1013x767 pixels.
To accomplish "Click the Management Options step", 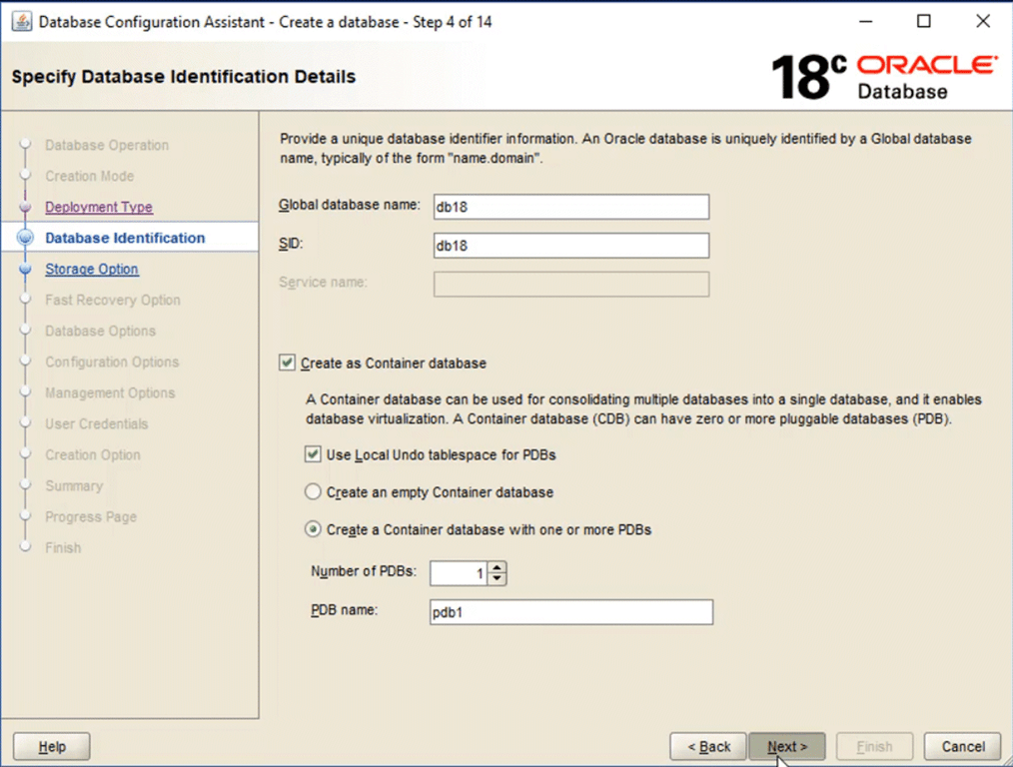I will pyautogui.click(x=110, y=392).
